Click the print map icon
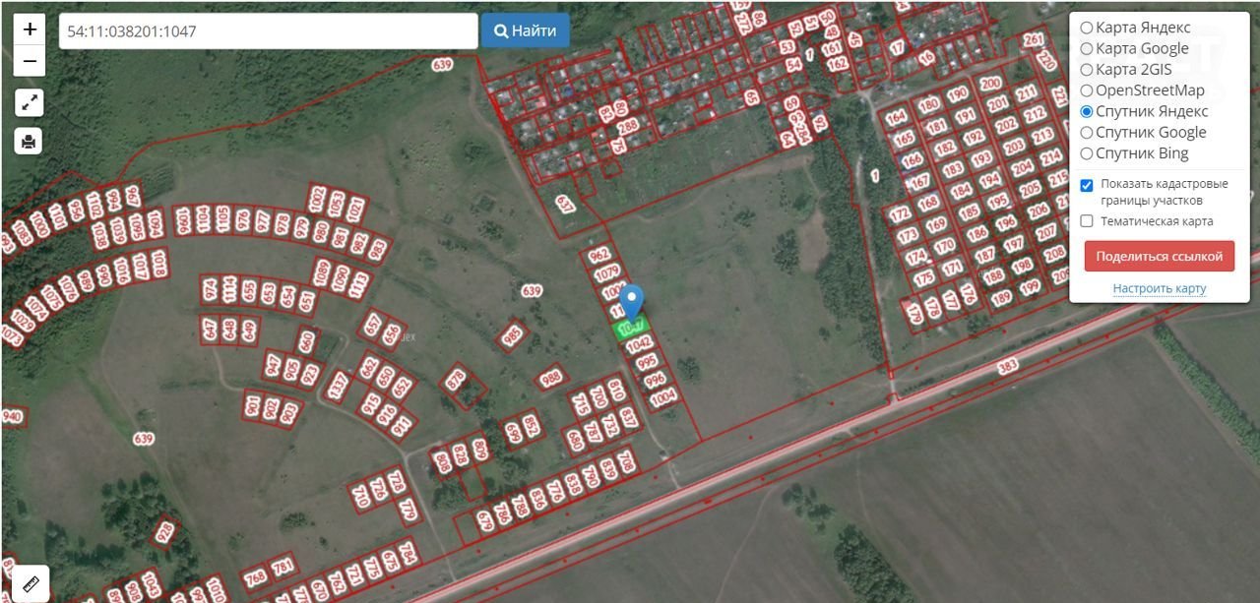1260x603 pixels. pyautogui.click(x=30, y=142)
